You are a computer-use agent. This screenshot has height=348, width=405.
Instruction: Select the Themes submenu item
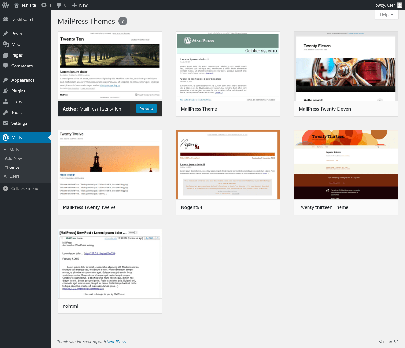12,167
